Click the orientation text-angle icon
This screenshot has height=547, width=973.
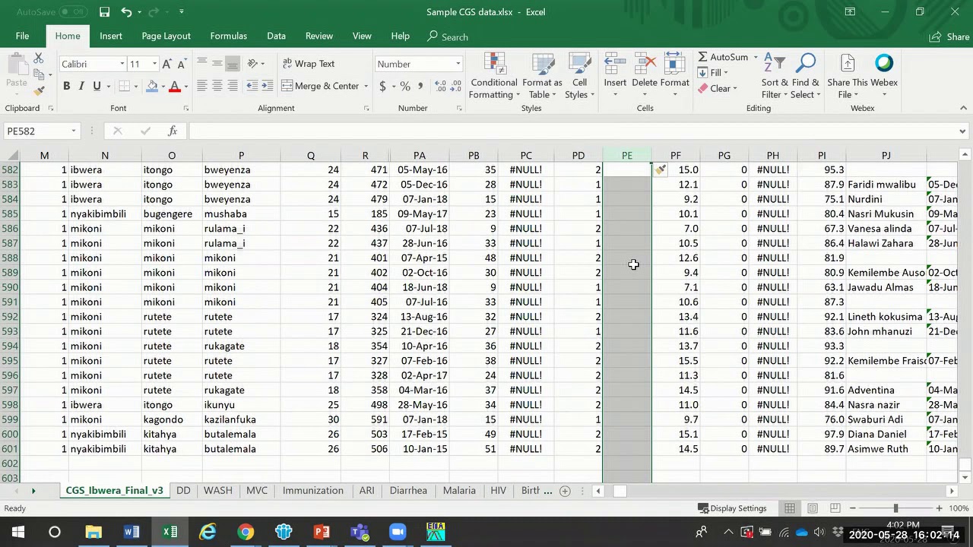tap(252, 64)
